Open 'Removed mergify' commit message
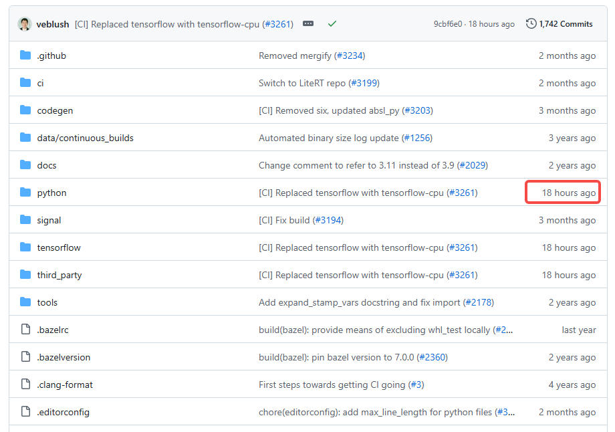Viewport: 615px width, 432px height. [295, 56]
